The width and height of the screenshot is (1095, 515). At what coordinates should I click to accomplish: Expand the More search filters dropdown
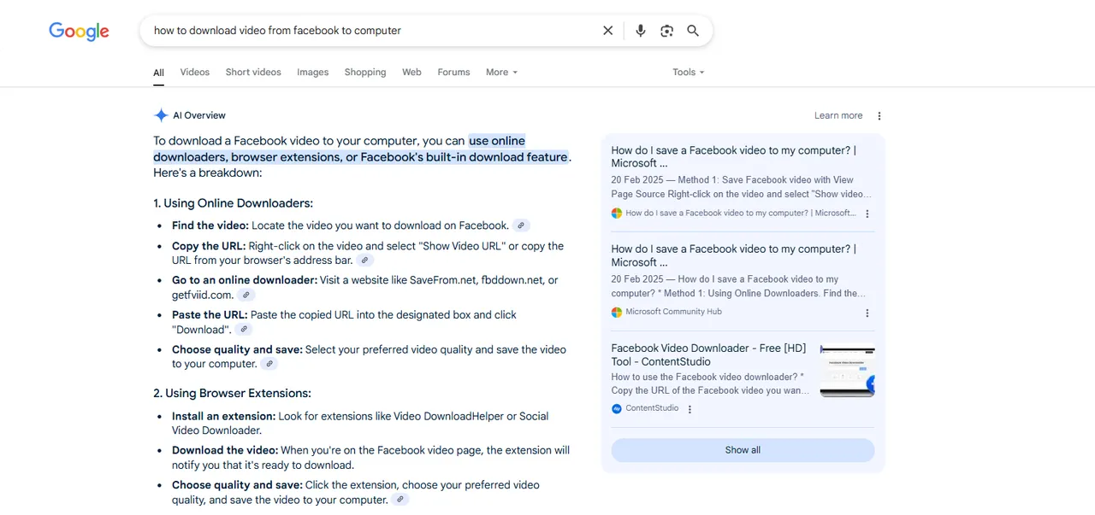(x=502, y=73)
